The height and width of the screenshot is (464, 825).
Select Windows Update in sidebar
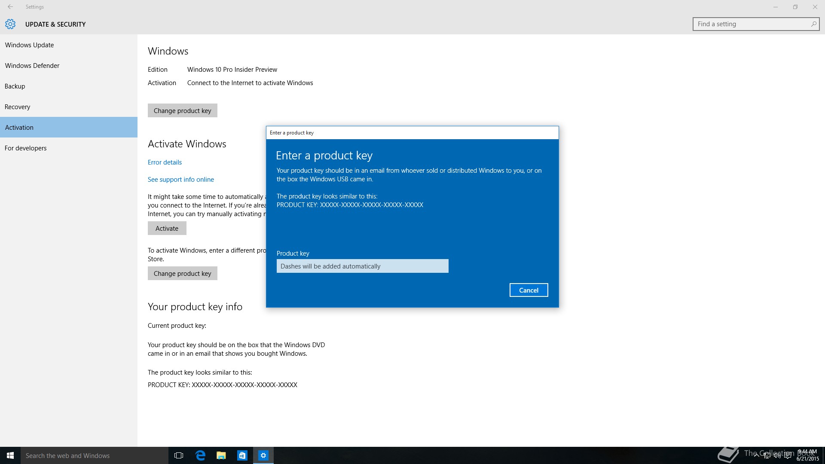69,45
